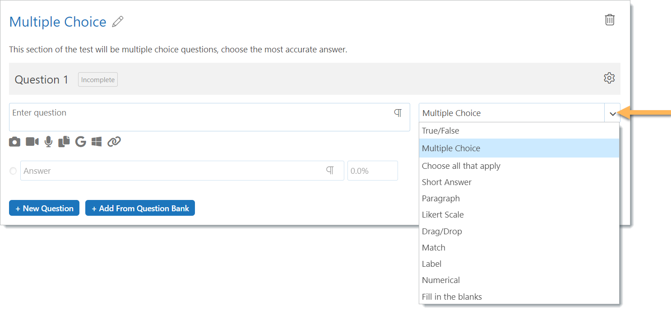Screen dimensions: 671x311
Task: Click + Add From Question Bank button
Action: (140, 208)
